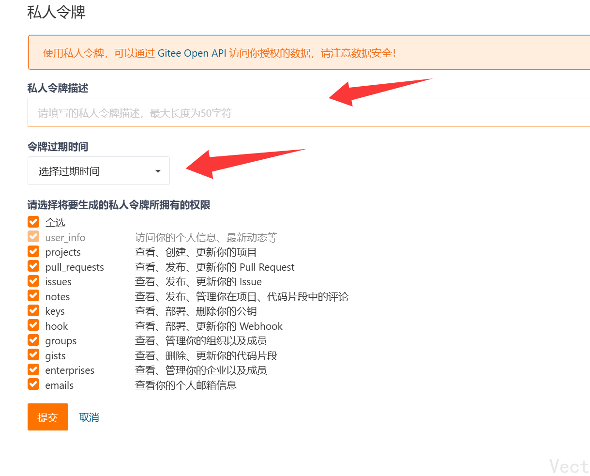Click the emails label text
The width and height of the screenshot is (590, 476).
[x=60, y=385]
